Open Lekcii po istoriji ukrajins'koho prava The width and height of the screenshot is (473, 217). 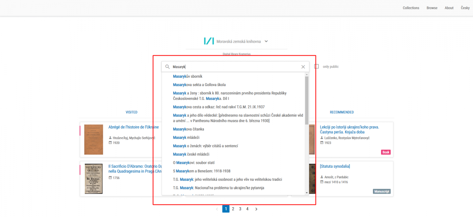[349, 130]
